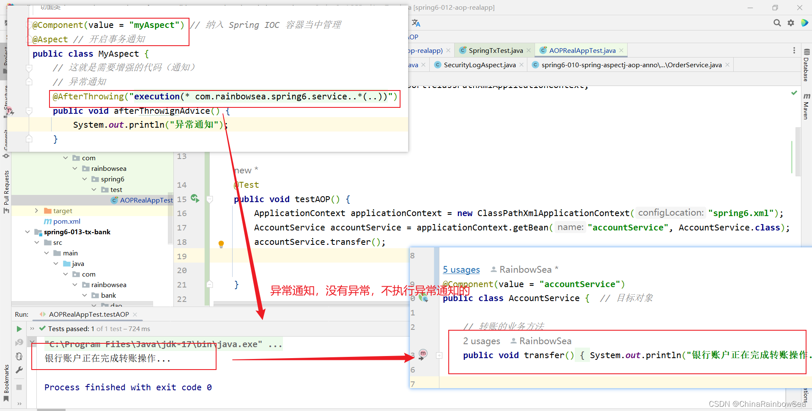Switch to SecurityLogAspect.java tab
Viewport: 812px width, 411px height.
click(479, 65)
